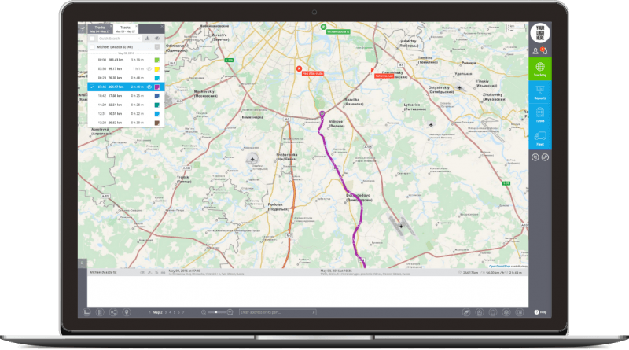Select the ruler measure tool in bottom bar
The height and width of the screenshot is (350, 629).
click(86, 312)
